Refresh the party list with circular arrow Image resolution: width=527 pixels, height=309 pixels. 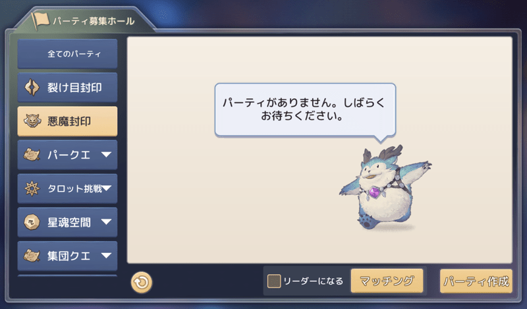[x=142, y=282]
